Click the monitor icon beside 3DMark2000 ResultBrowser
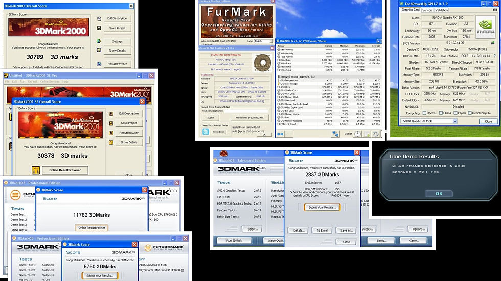Viewport: 501px width, 281px height. (x=99, y=64)
